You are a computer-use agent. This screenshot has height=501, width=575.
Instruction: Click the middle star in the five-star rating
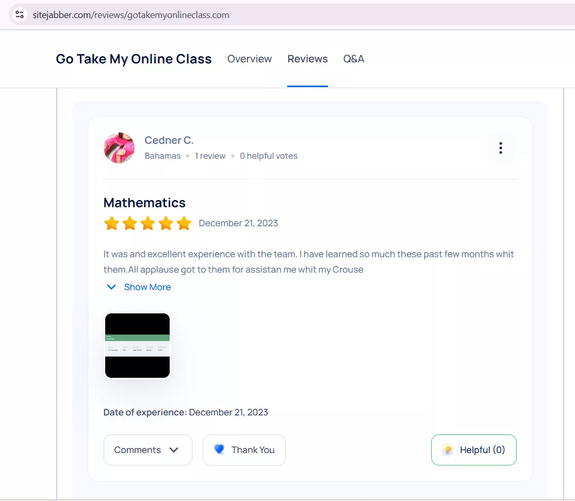(147, 223)
